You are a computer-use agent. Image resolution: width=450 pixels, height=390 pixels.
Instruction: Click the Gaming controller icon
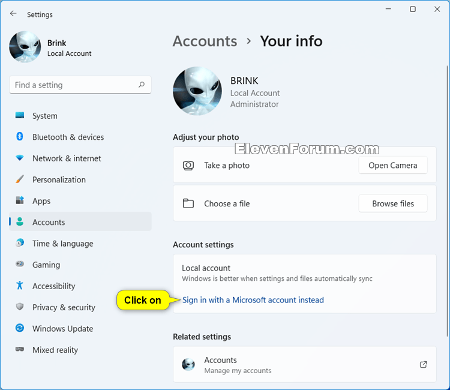tap(20, 264)
